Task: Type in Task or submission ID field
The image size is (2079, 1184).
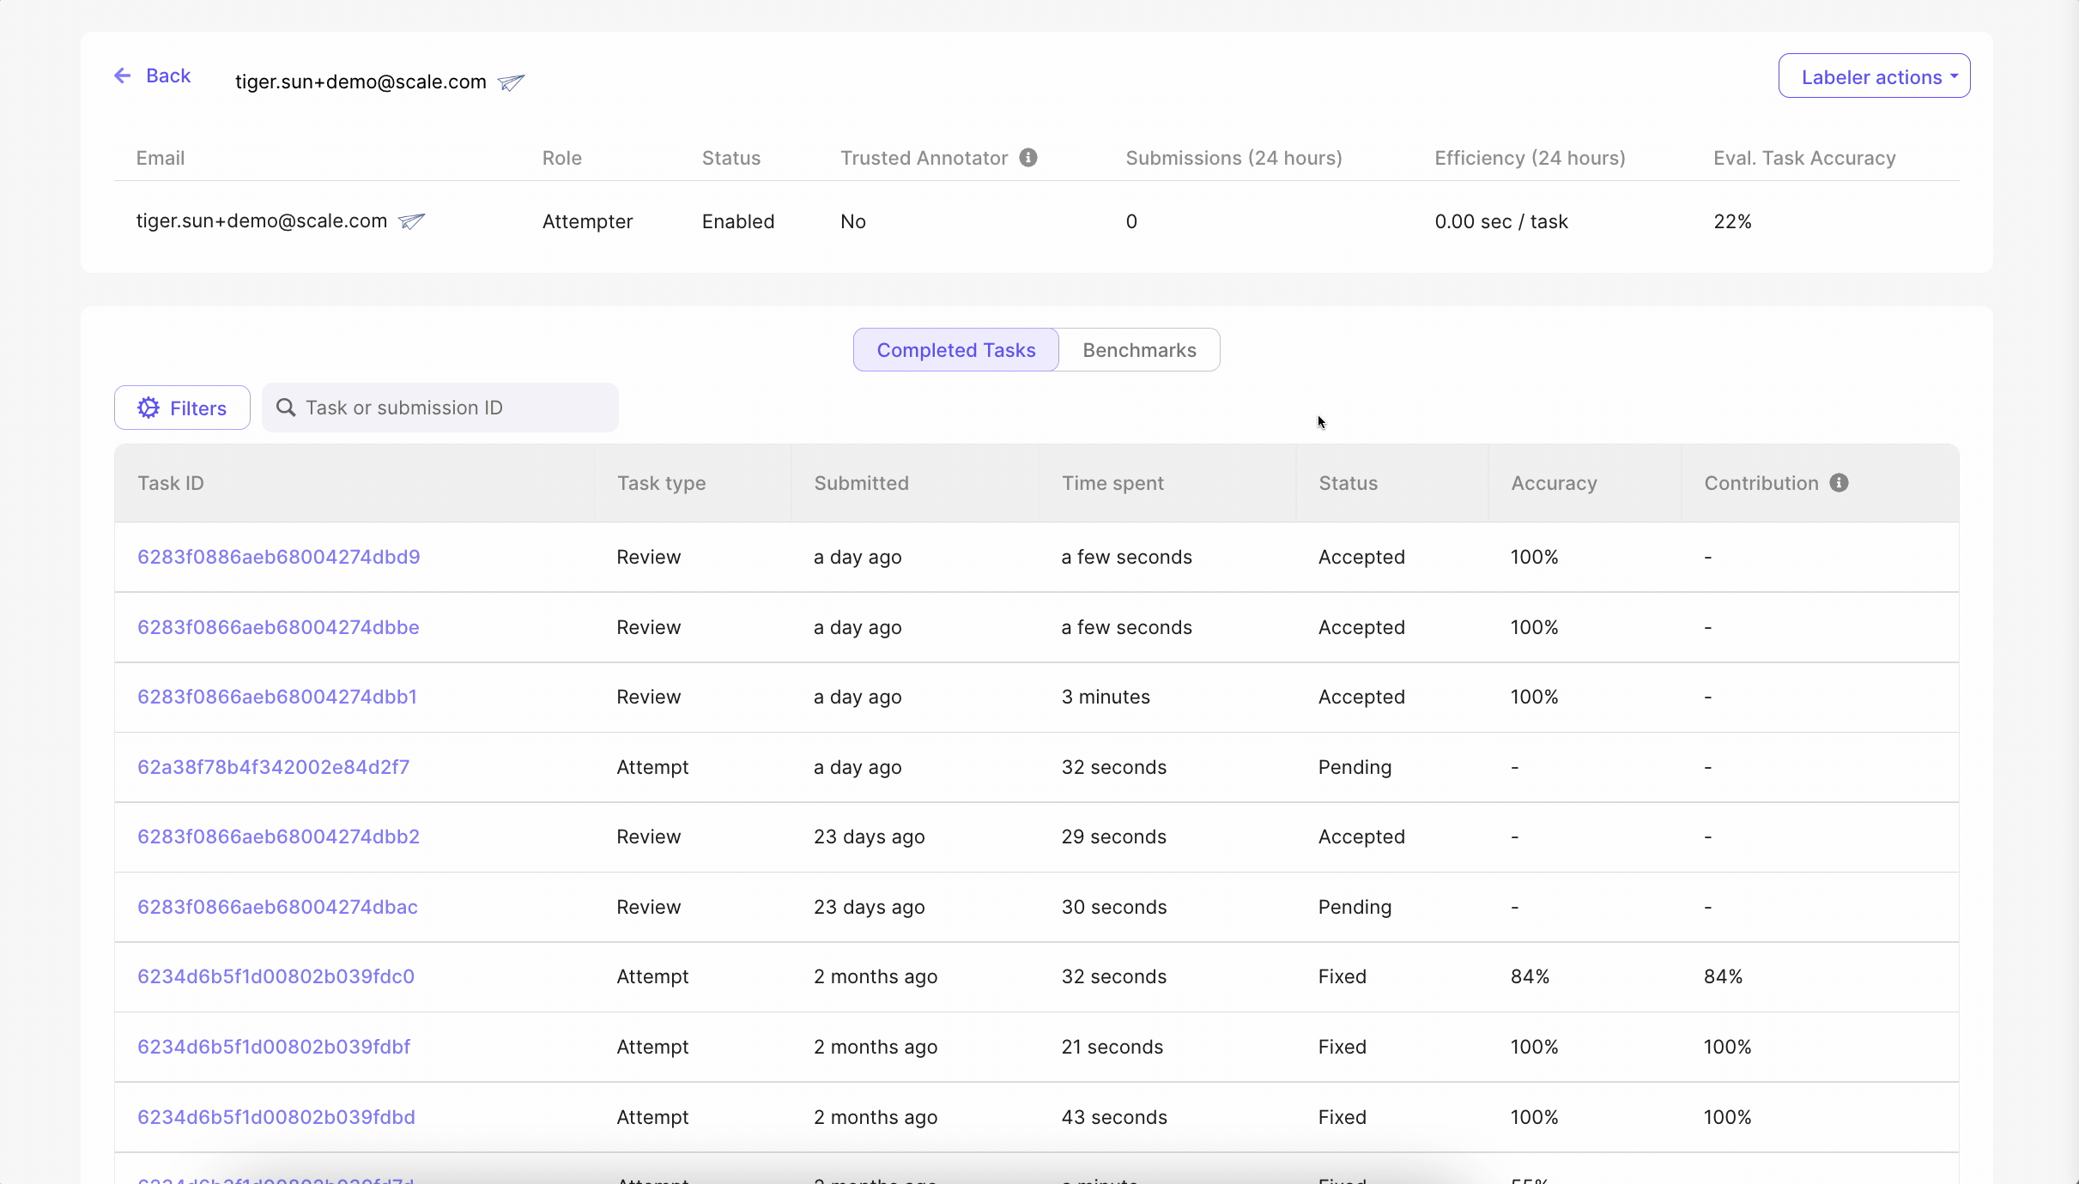Action: tap(455, 408)
